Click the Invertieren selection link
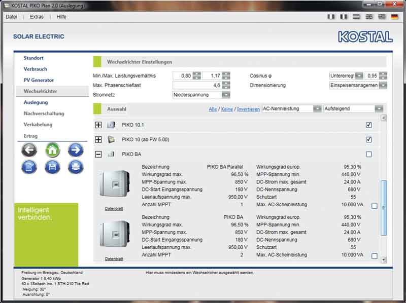Image resolution: width=406 pixels, height=303 pixels. [x=248, y=109]
